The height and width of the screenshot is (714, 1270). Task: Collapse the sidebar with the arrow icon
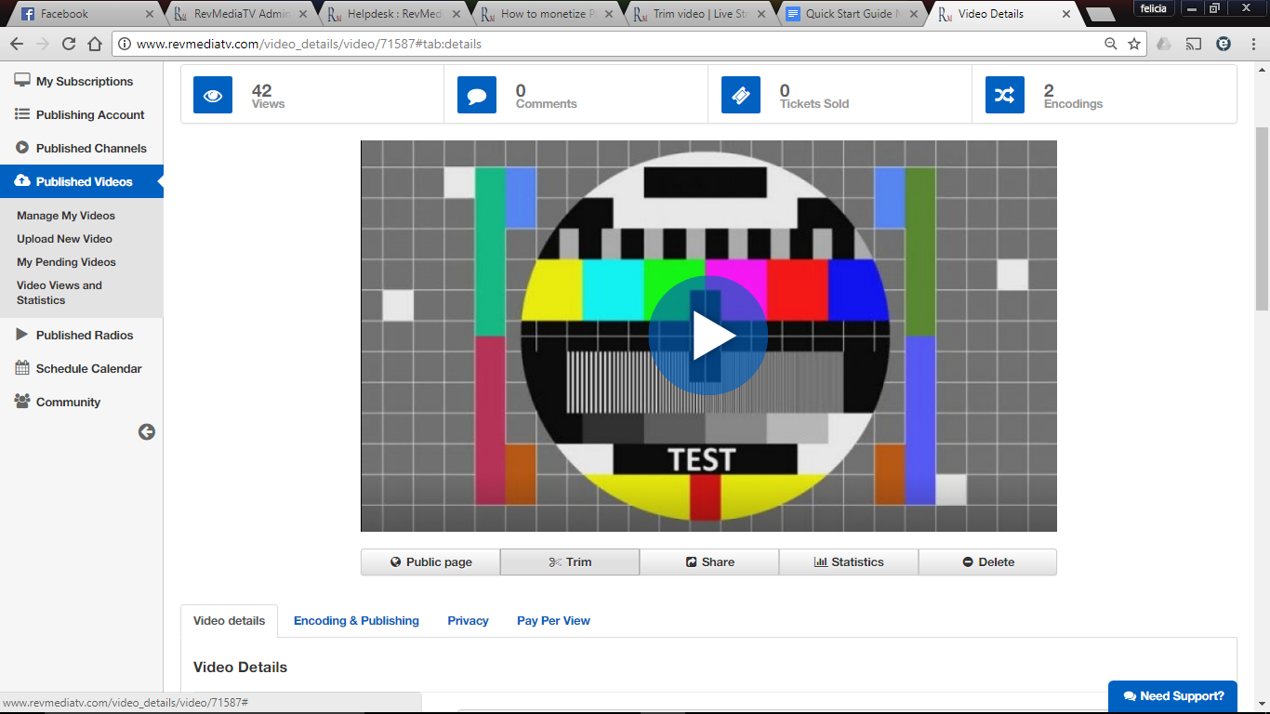point(147,431)
